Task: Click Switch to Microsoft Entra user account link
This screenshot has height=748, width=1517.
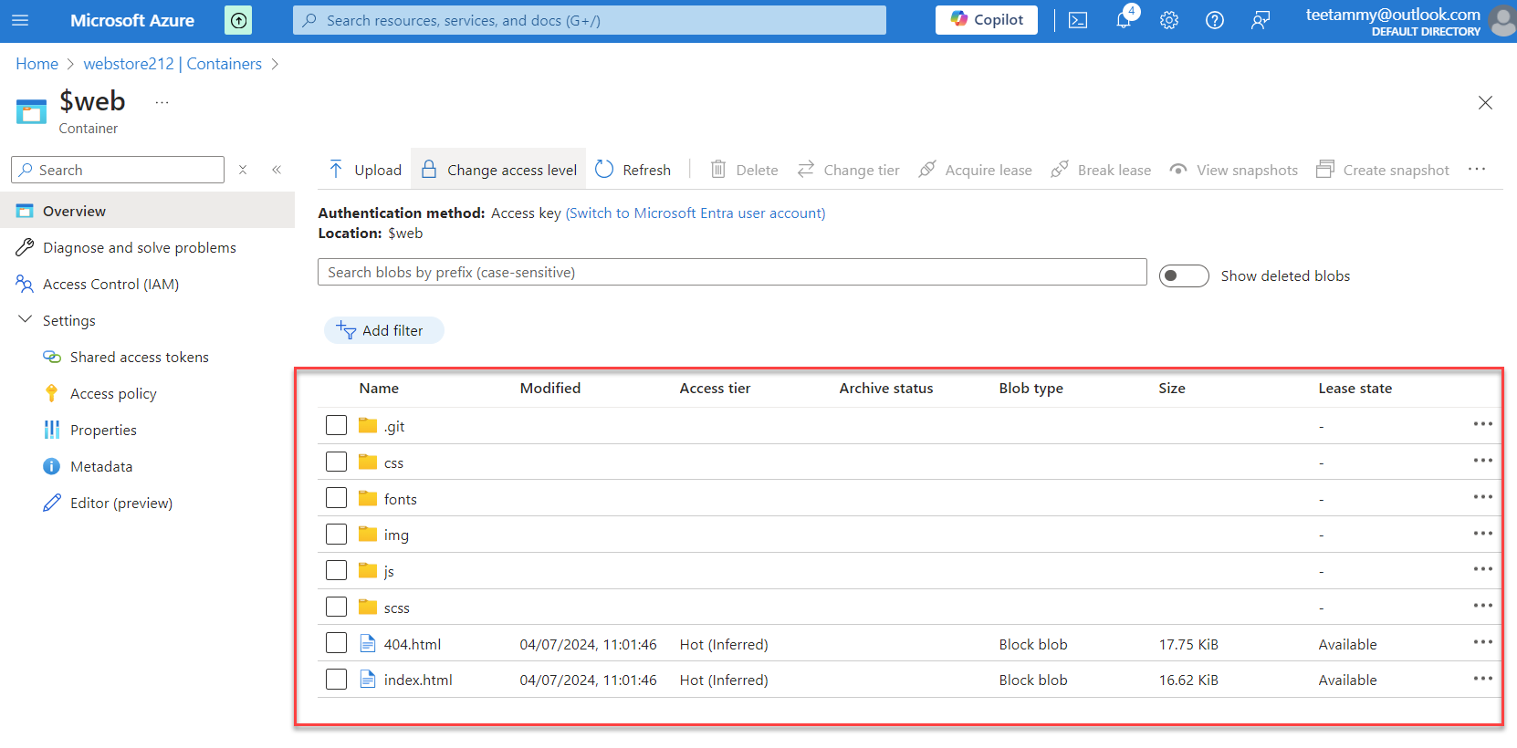Action: 696,213
